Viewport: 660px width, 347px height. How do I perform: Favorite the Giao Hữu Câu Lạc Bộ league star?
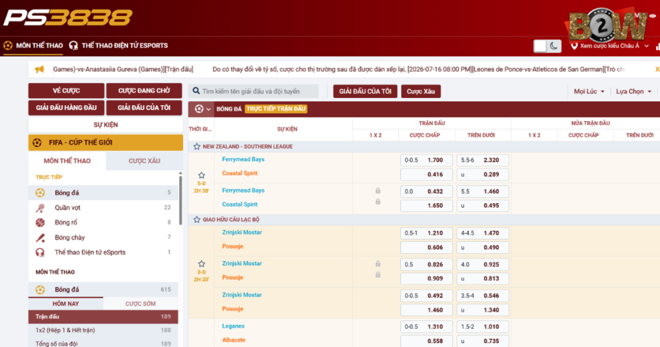click(197, 219)
